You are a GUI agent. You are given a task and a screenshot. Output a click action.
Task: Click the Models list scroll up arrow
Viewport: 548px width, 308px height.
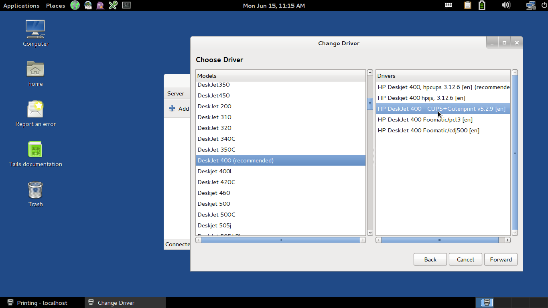(370, 73)
